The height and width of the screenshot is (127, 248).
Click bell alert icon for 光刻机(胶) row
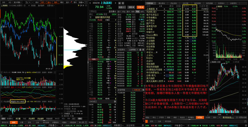pyautogui.click(x=164, y=12)
